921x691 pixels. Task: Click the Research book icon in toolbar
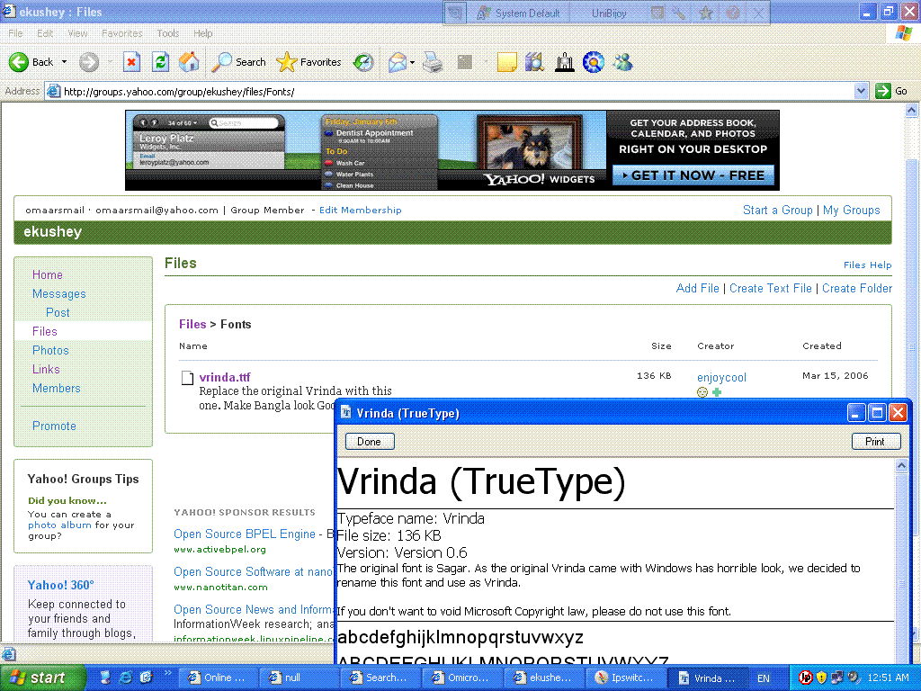534,62
